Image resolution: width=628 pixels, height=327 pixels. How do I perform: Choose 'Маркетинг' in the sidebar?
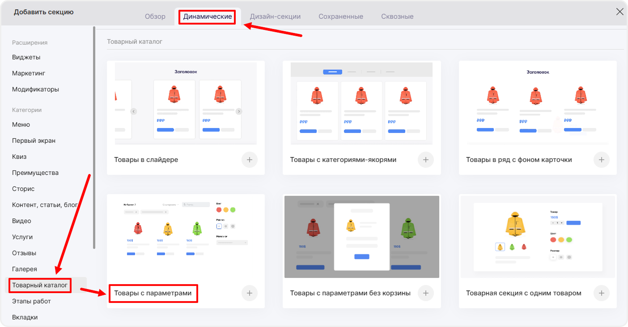pyautogui.click(x=29, y=73)
